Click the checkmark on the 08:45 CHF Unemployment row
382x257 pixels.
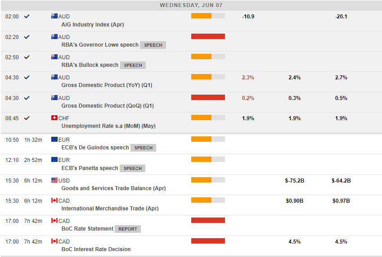point(27,118)
